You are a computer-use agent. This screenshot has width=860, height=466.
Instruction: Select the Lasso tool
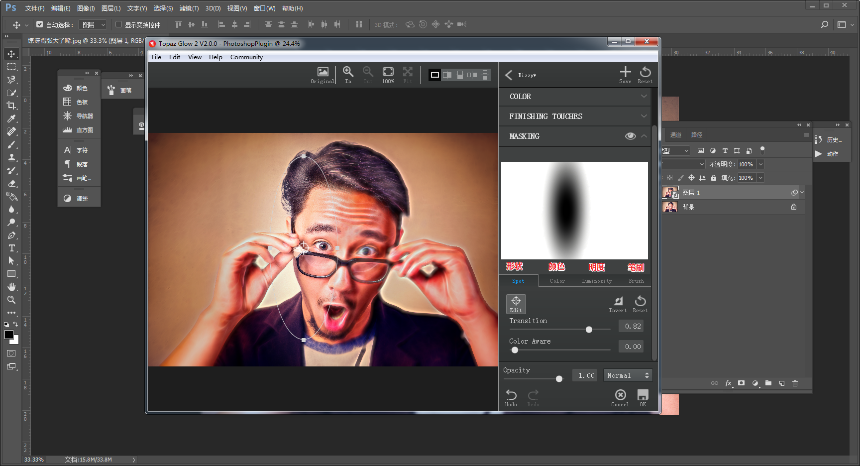click(x=11, y=80)
